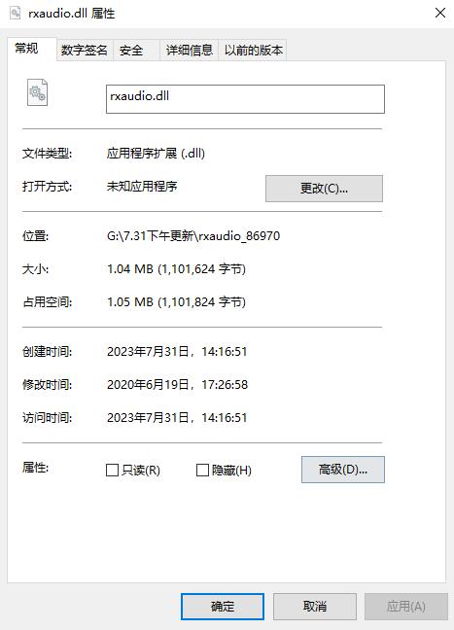The image size is (454, 630).
Task: Click the 应用(A) button
Action: (x=405, y=607)
